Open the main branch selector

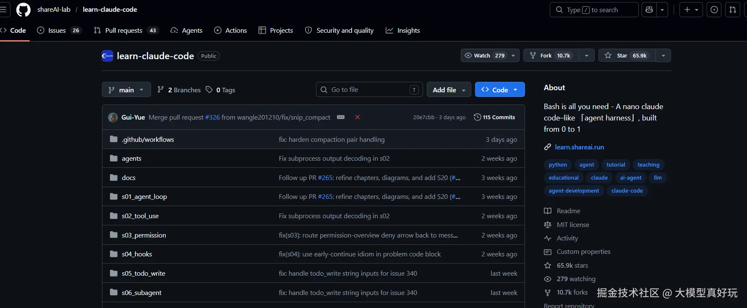(x=126, y=90)
